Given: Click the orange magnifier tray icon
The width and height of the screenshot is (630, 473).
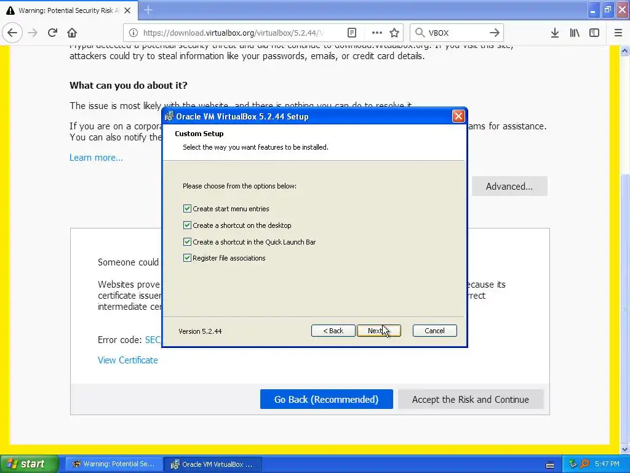Looking at the screenshot, I should tap(585, 464).
